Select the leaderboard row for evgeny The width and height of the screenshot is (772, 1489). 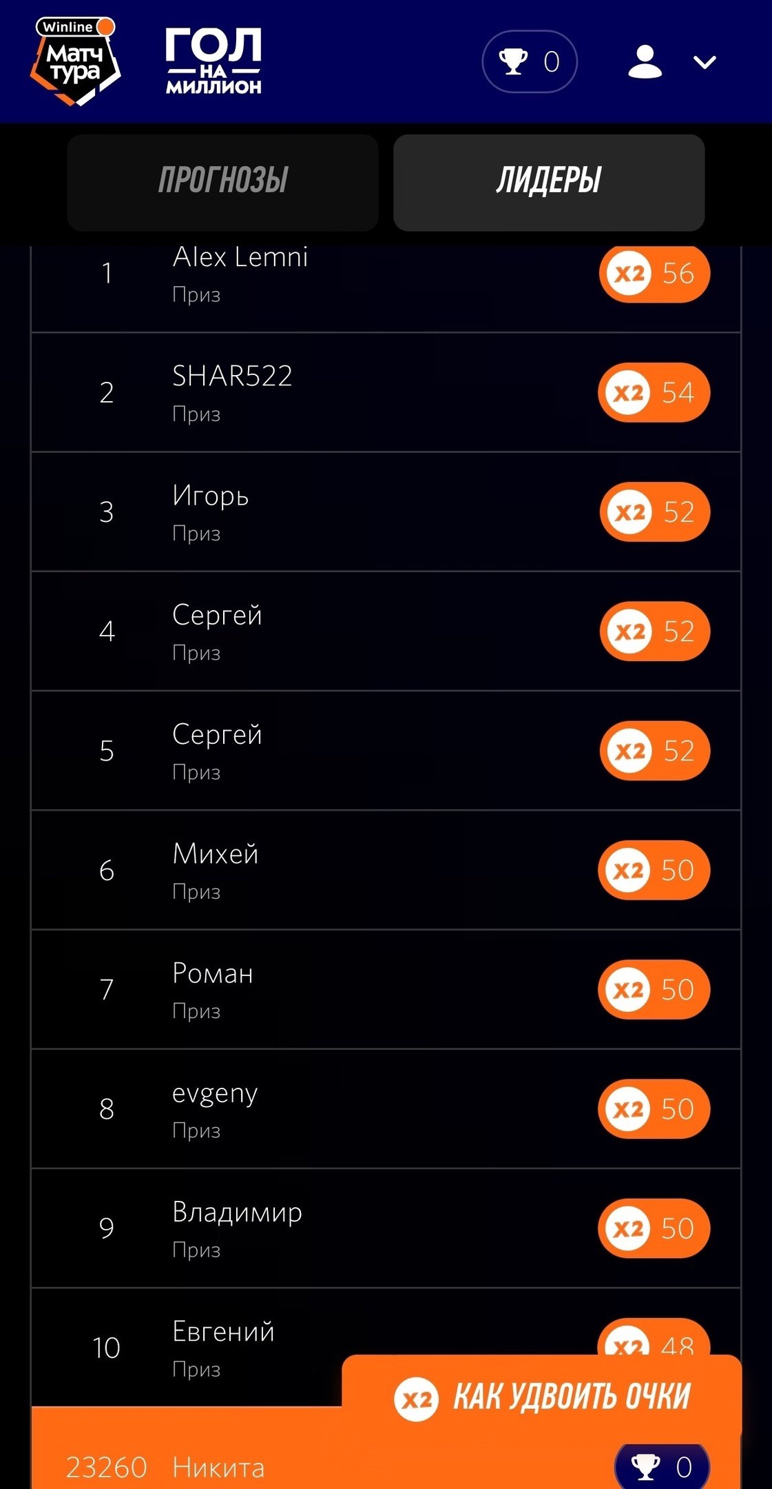pyautogui.click(x=386, y=1108)
